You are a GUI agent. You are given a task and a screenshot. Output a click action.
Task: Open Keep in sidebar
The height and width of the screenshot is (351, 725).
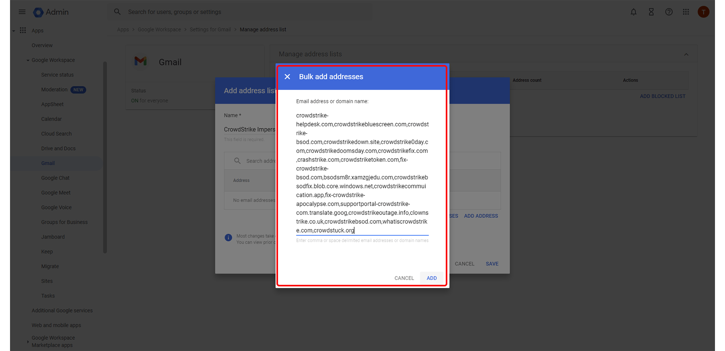[47, 252]
